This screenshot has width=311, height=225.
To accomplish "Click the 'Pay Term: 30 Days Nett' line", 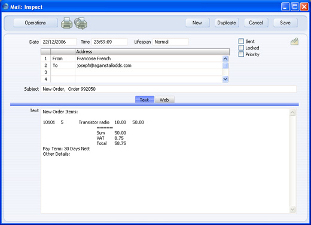I will 66,149.
